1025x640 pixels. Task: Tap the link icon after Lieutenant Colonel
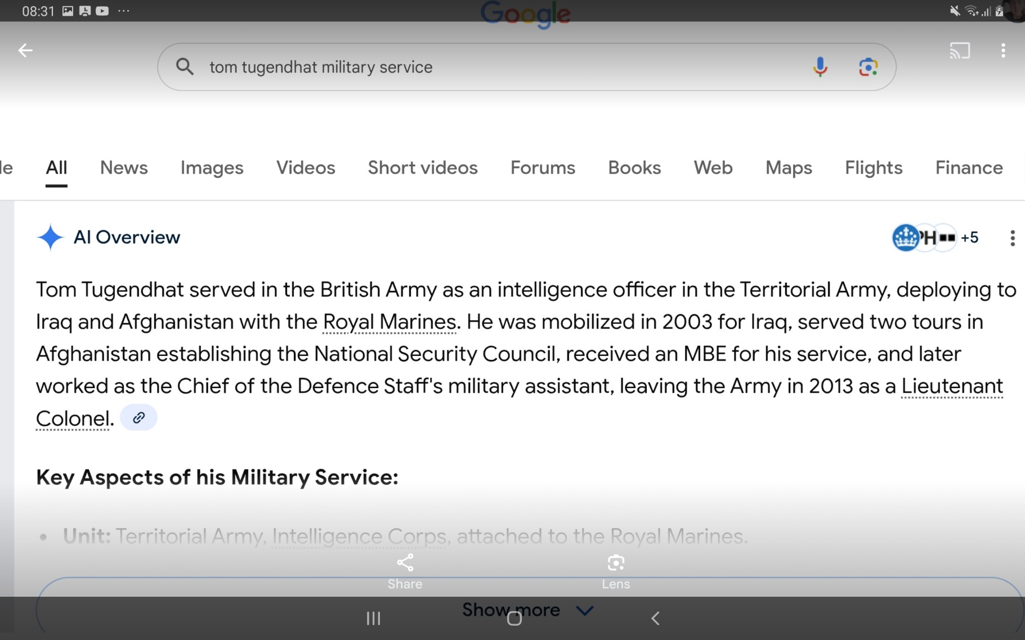138,417
